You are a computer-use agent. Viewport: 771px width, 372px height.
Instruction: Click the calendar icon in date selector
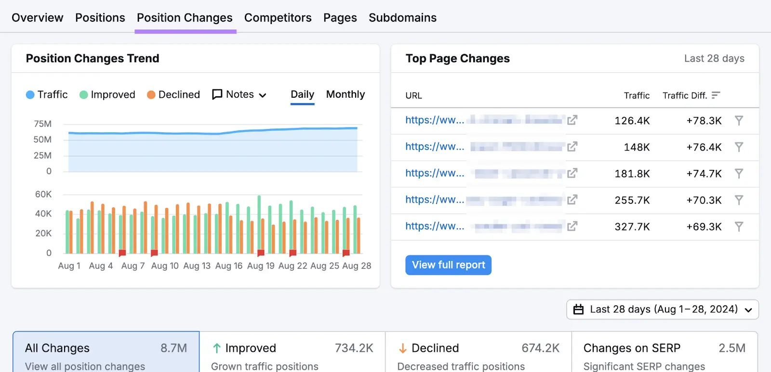pos(578,309)
